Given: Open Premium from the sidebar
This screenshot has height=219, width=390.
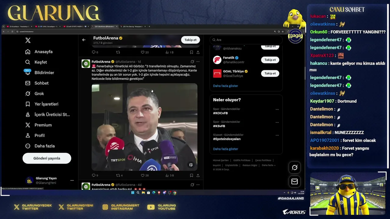Looking at the screenshot, I should pyautogui.click(x=39, y=125).
